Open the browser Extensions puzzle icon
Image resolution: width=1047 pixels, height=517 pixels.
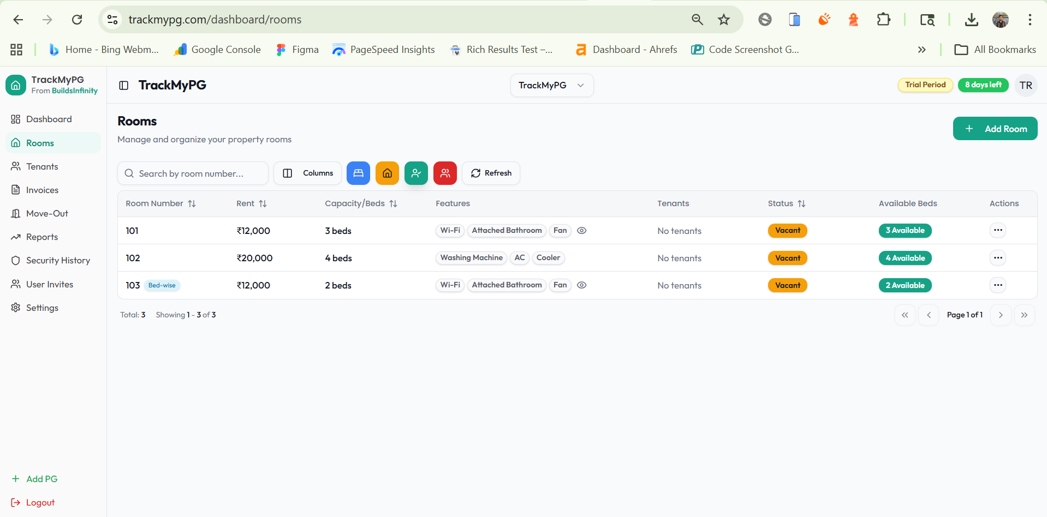tap(883, 20)
